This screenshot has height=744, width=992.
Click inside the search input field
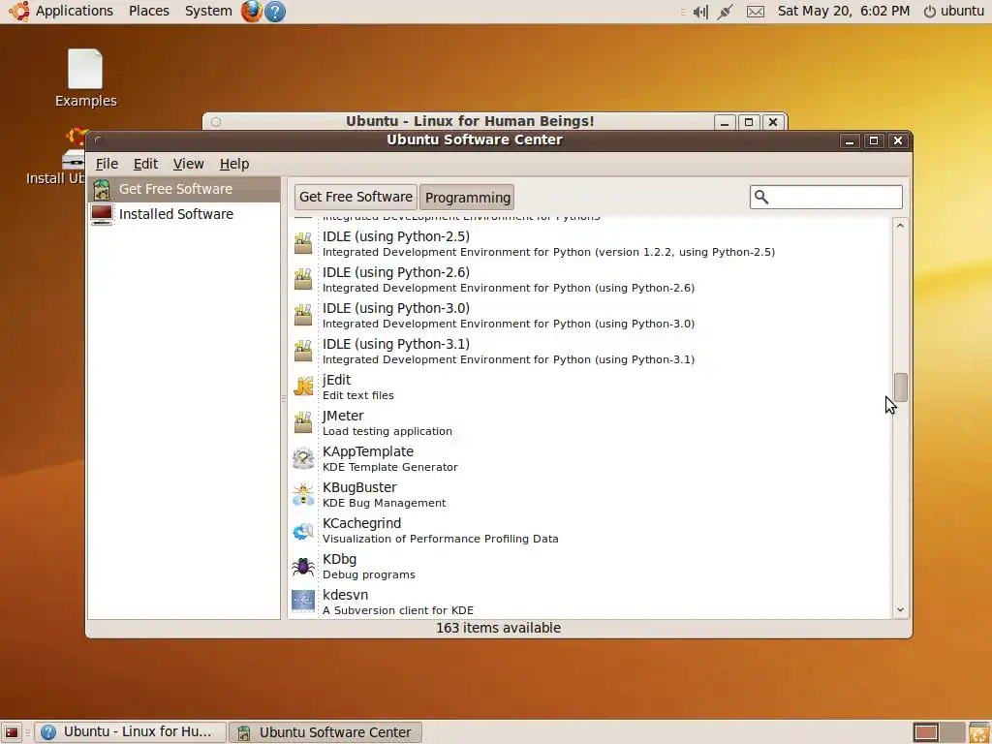pos(826,198)
